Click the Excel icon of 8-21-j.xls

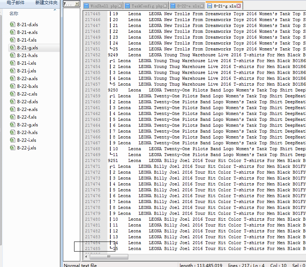pyautogui.click(x=12, y=71)
